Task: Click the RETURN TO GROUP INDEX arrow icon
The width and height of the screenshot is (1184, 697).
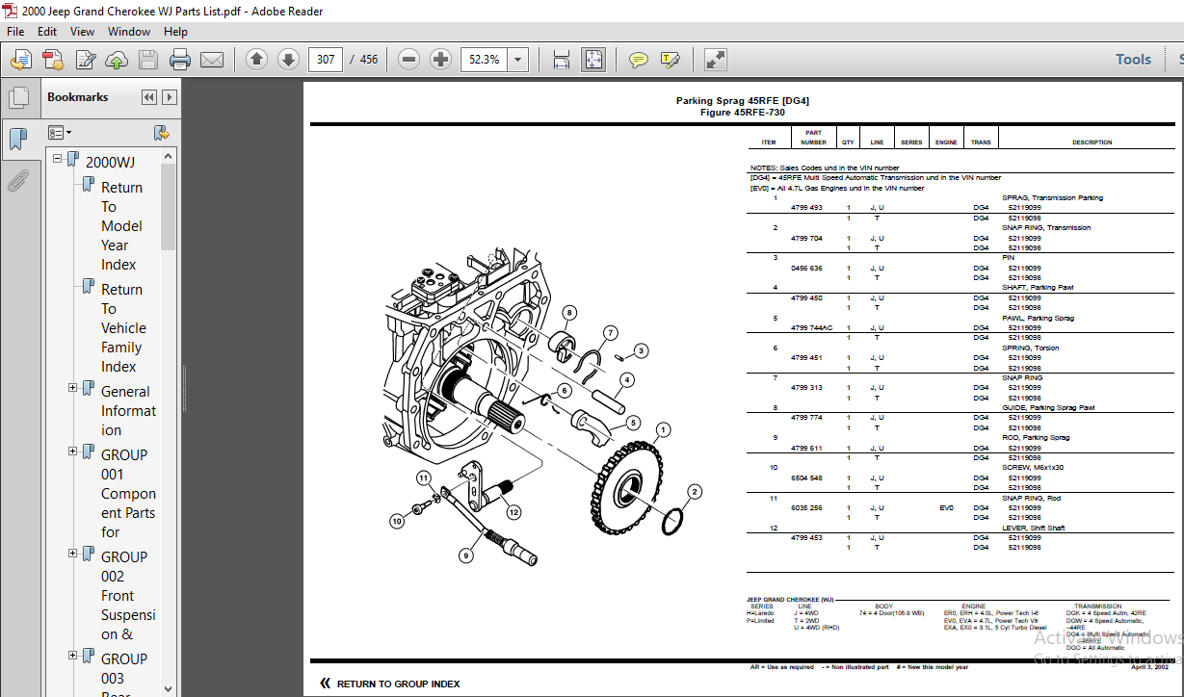Action: point(325,684)
